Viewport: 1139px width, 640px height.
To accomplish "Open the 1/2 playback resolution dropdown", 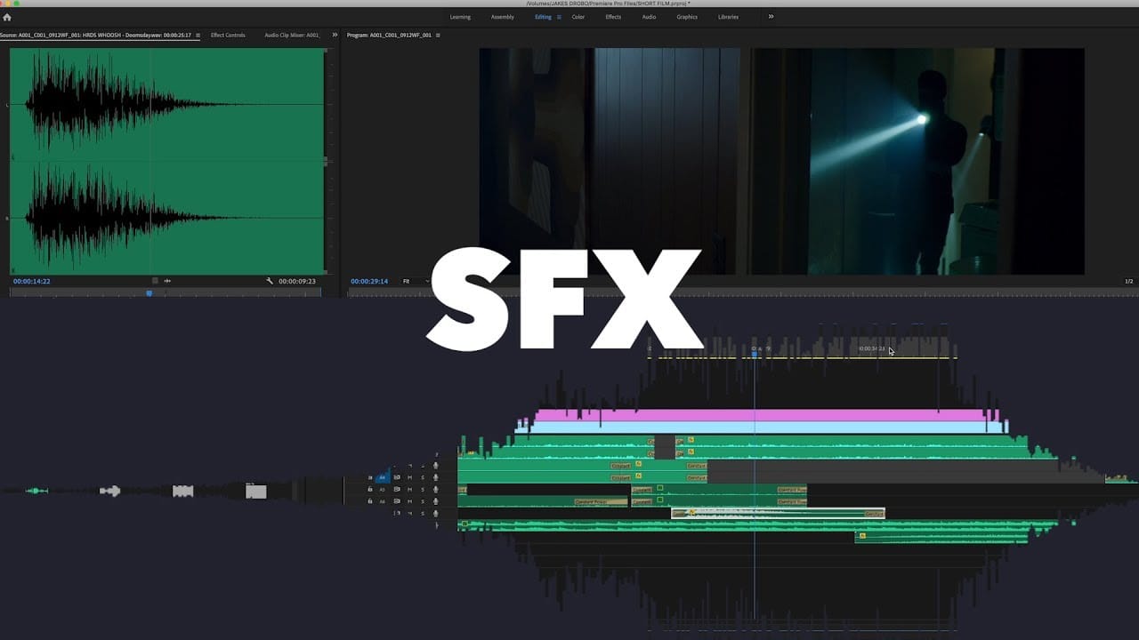I will [x=1128, y=281].
